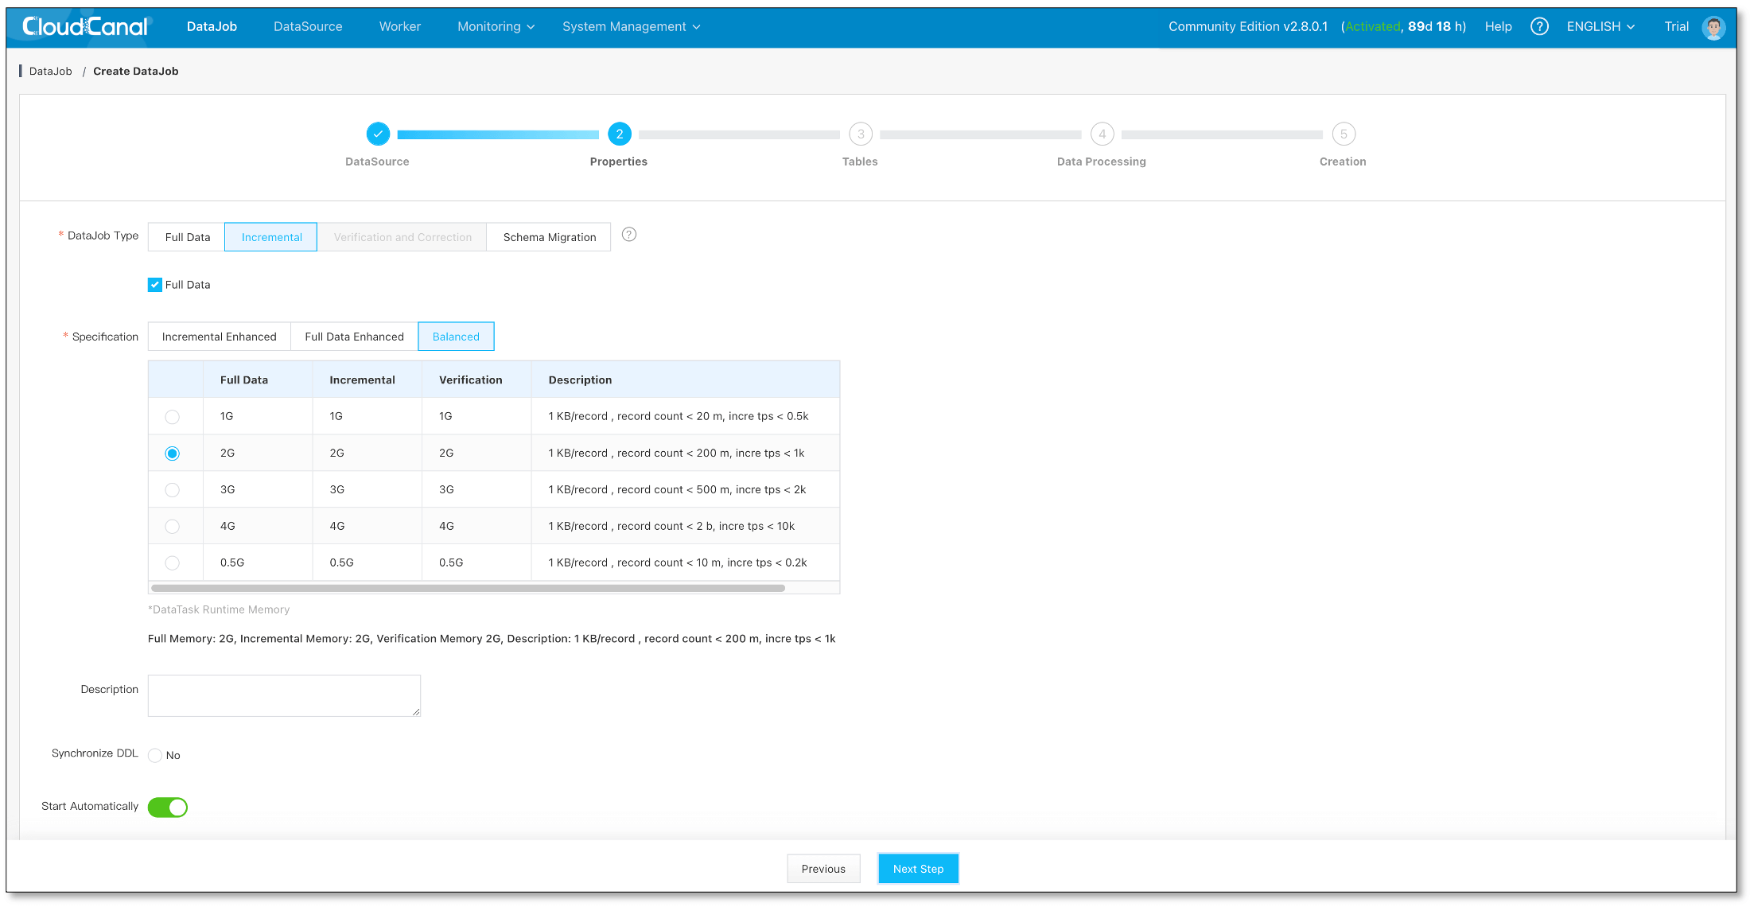
Task: Open the DataSource menu item
Action: pos(308,26)
